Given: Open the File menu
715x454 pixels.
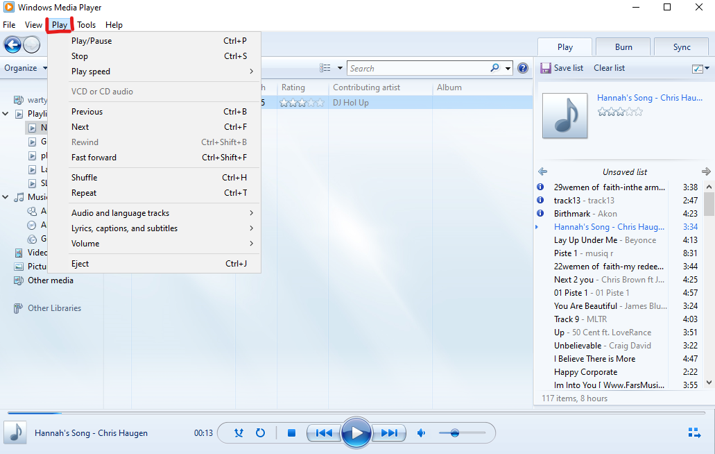Looking at the screenshot, I should coord(9,24).
